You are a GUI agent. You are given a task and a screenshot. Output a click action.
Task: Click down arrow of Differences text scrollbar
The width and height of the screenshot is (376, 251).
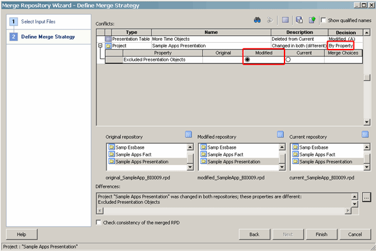tap(355, 204)
